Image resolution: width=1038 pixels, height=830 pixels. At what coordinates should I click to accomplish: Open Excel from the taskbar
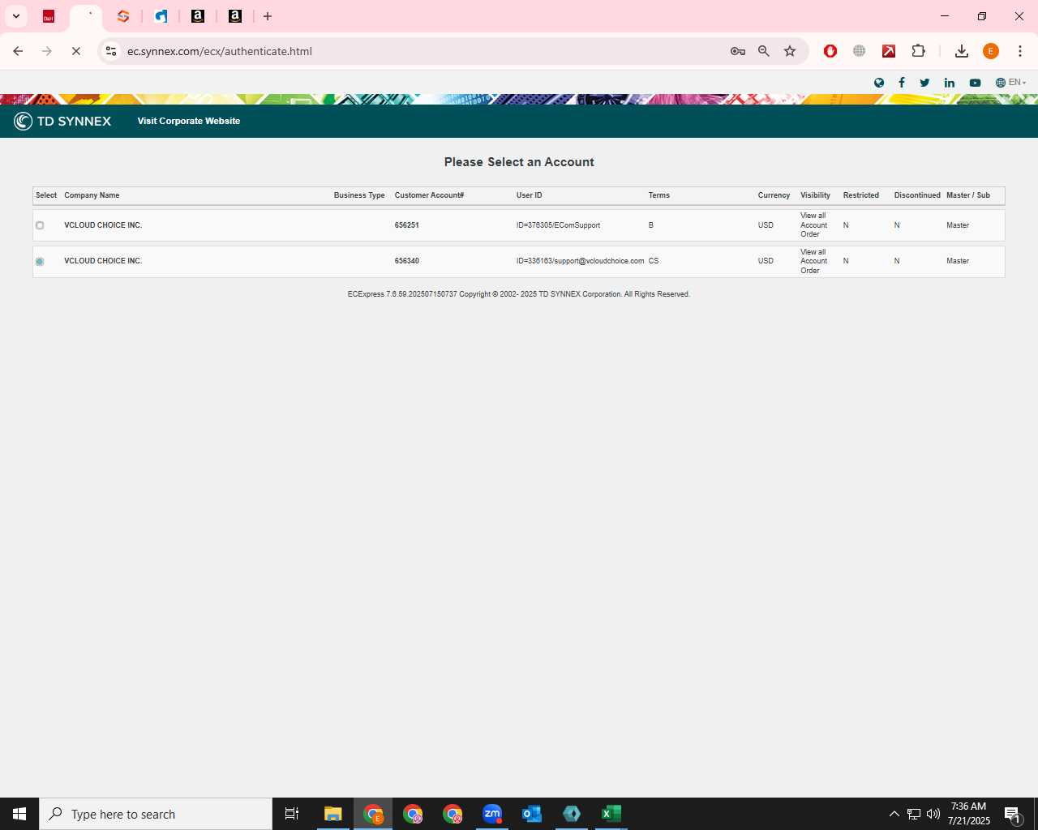coord(611,814)
